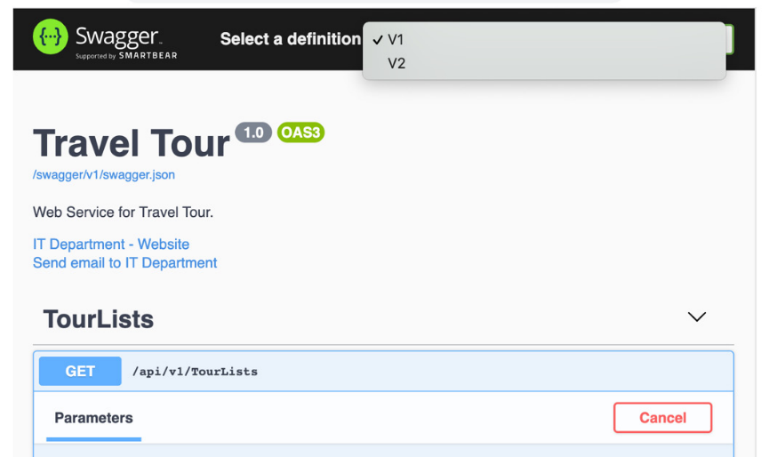Click the green edge of definition select box
This screenshot has width=769, height=457.
coord(730,39)
